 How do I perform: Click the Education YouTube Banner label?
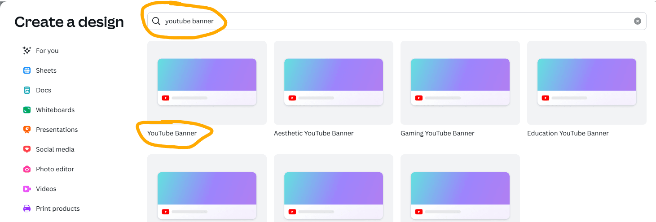click(x=568, y=133)
